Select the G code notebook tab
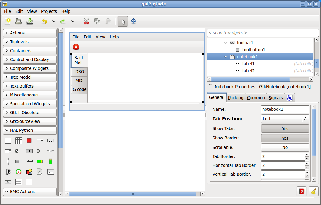Image resolution: width=321 pixels, height=205 pixels. point(79,89)
